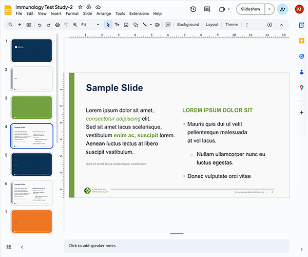Open Google Maps in side panel
The height and width of the screenshot is (257, 308).
click(x=301, y=88)
